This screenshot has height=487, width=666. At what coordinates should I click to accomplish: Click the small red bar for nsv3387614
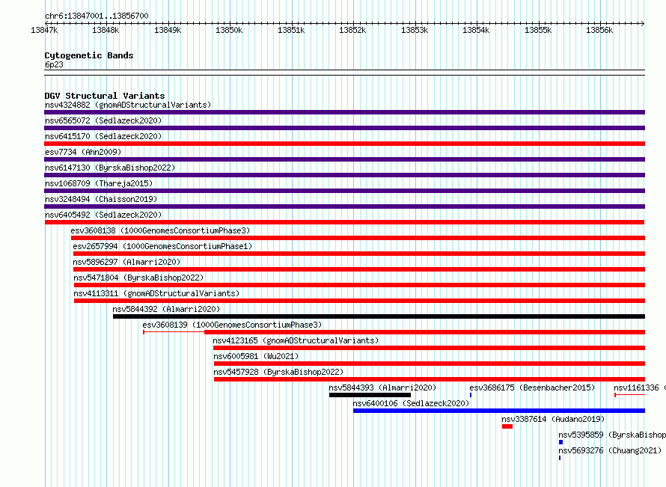coord(507,426)
